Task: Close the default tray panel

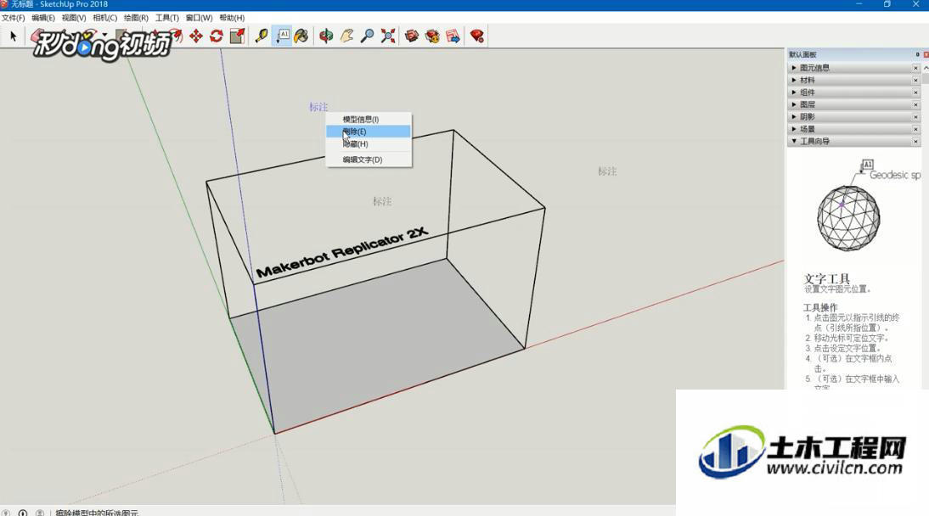Action: click(x=926, y=54)
